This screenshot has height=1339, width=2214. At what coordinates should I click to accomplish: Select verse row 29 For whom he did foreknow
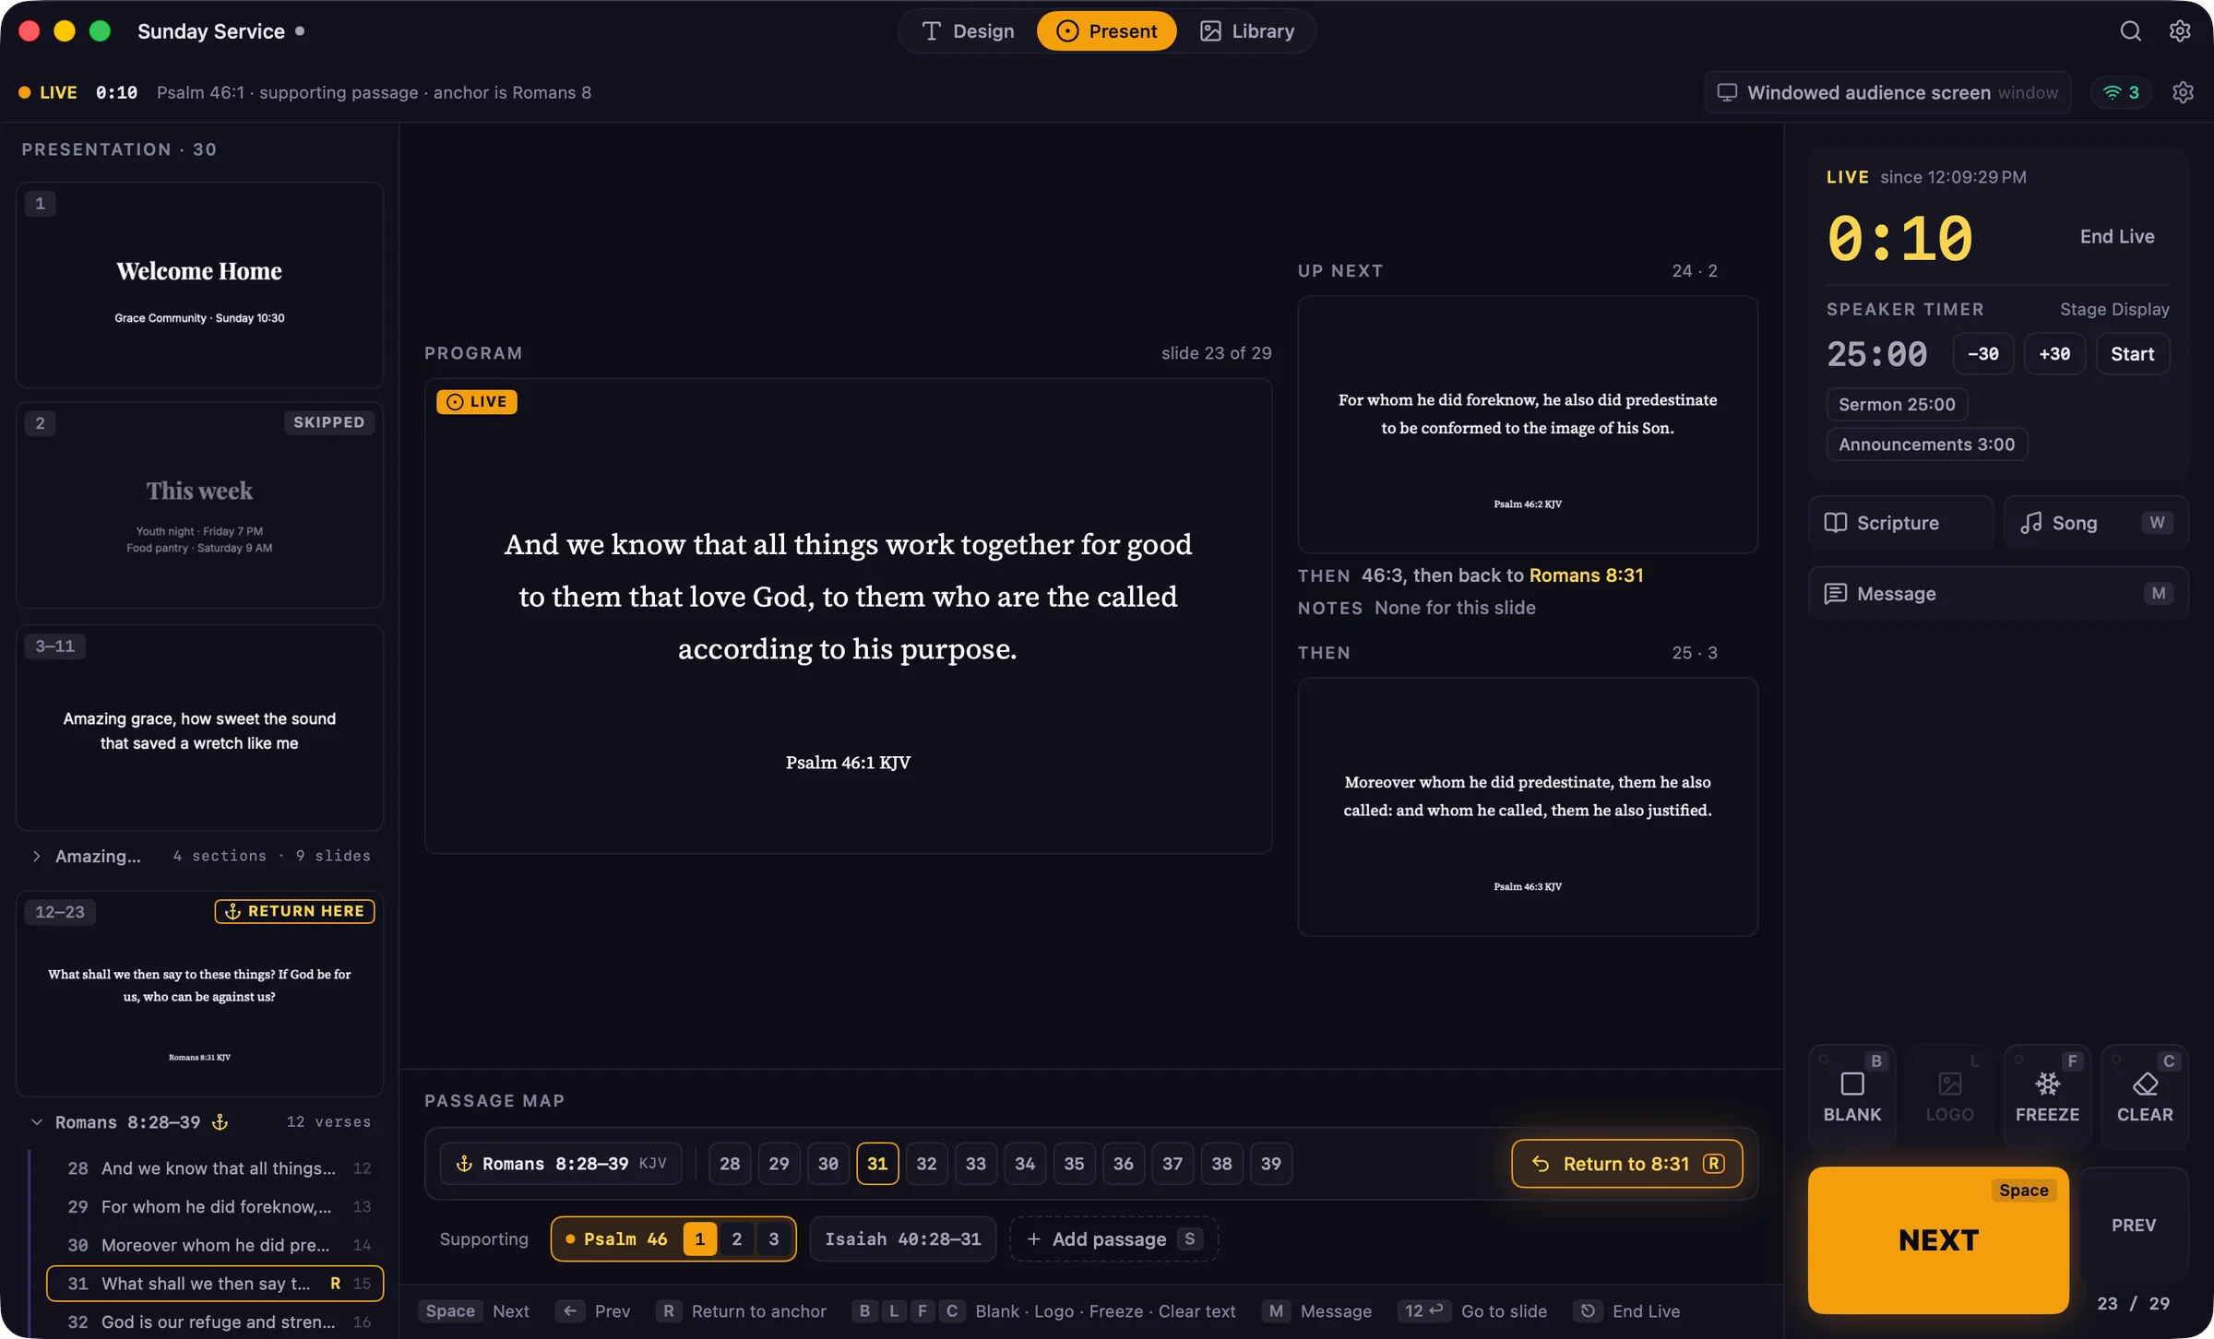point(216,1206)
